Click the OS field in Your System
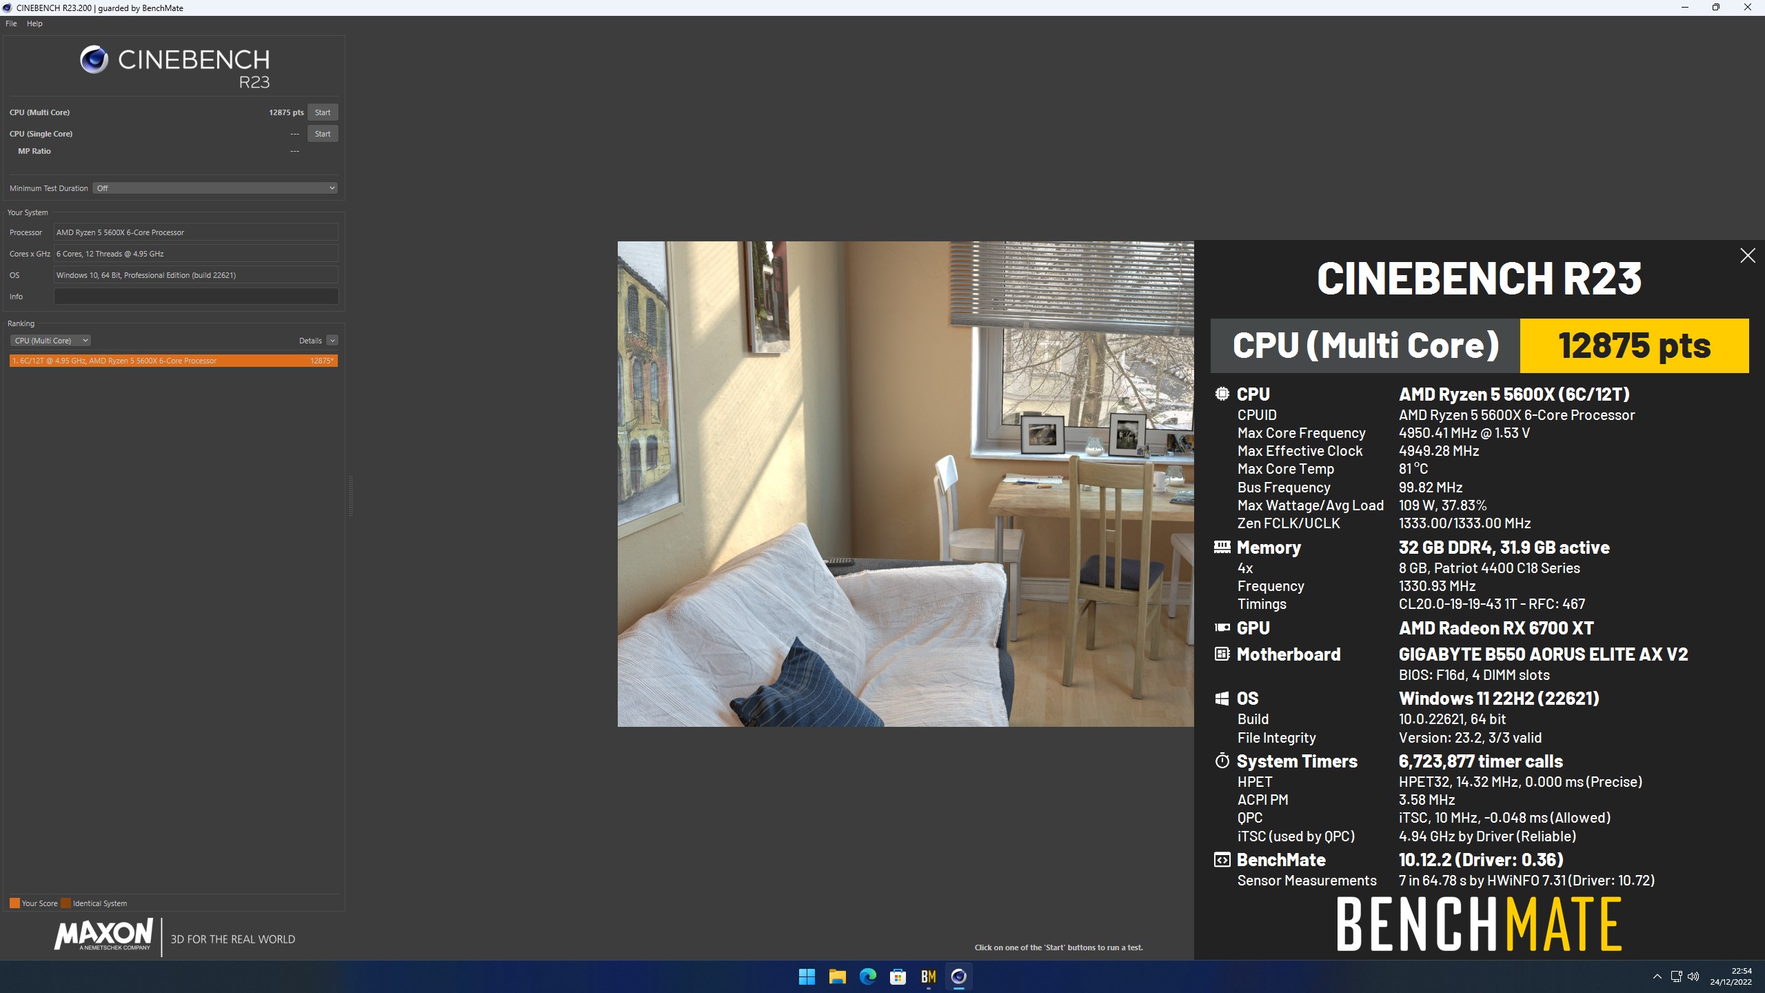This screenshot has height=993, width=1765. [196, 275]
